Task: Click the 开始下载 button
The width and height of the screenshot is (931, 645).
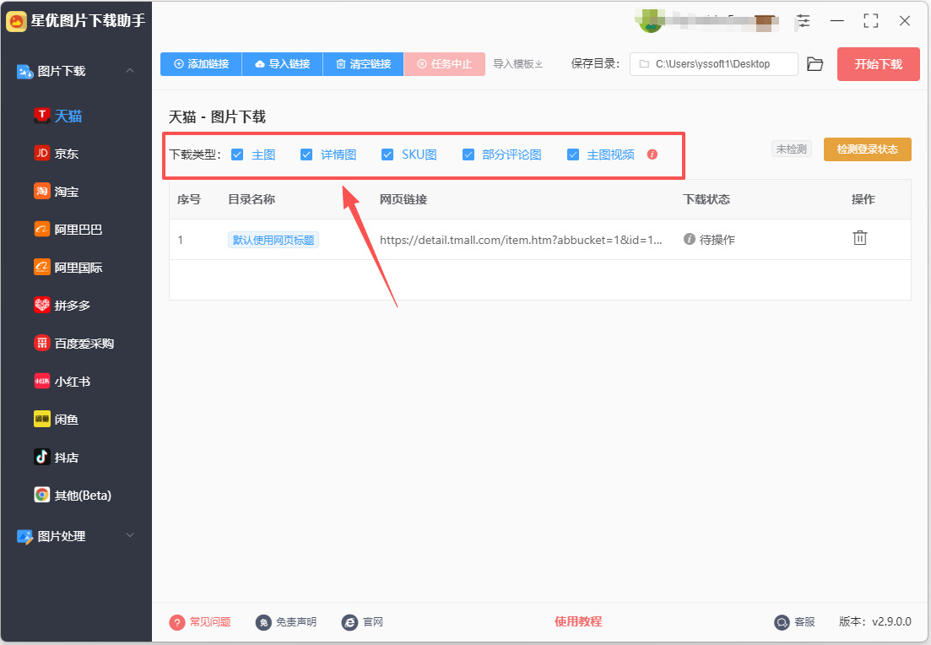Action: pos(878,64)
